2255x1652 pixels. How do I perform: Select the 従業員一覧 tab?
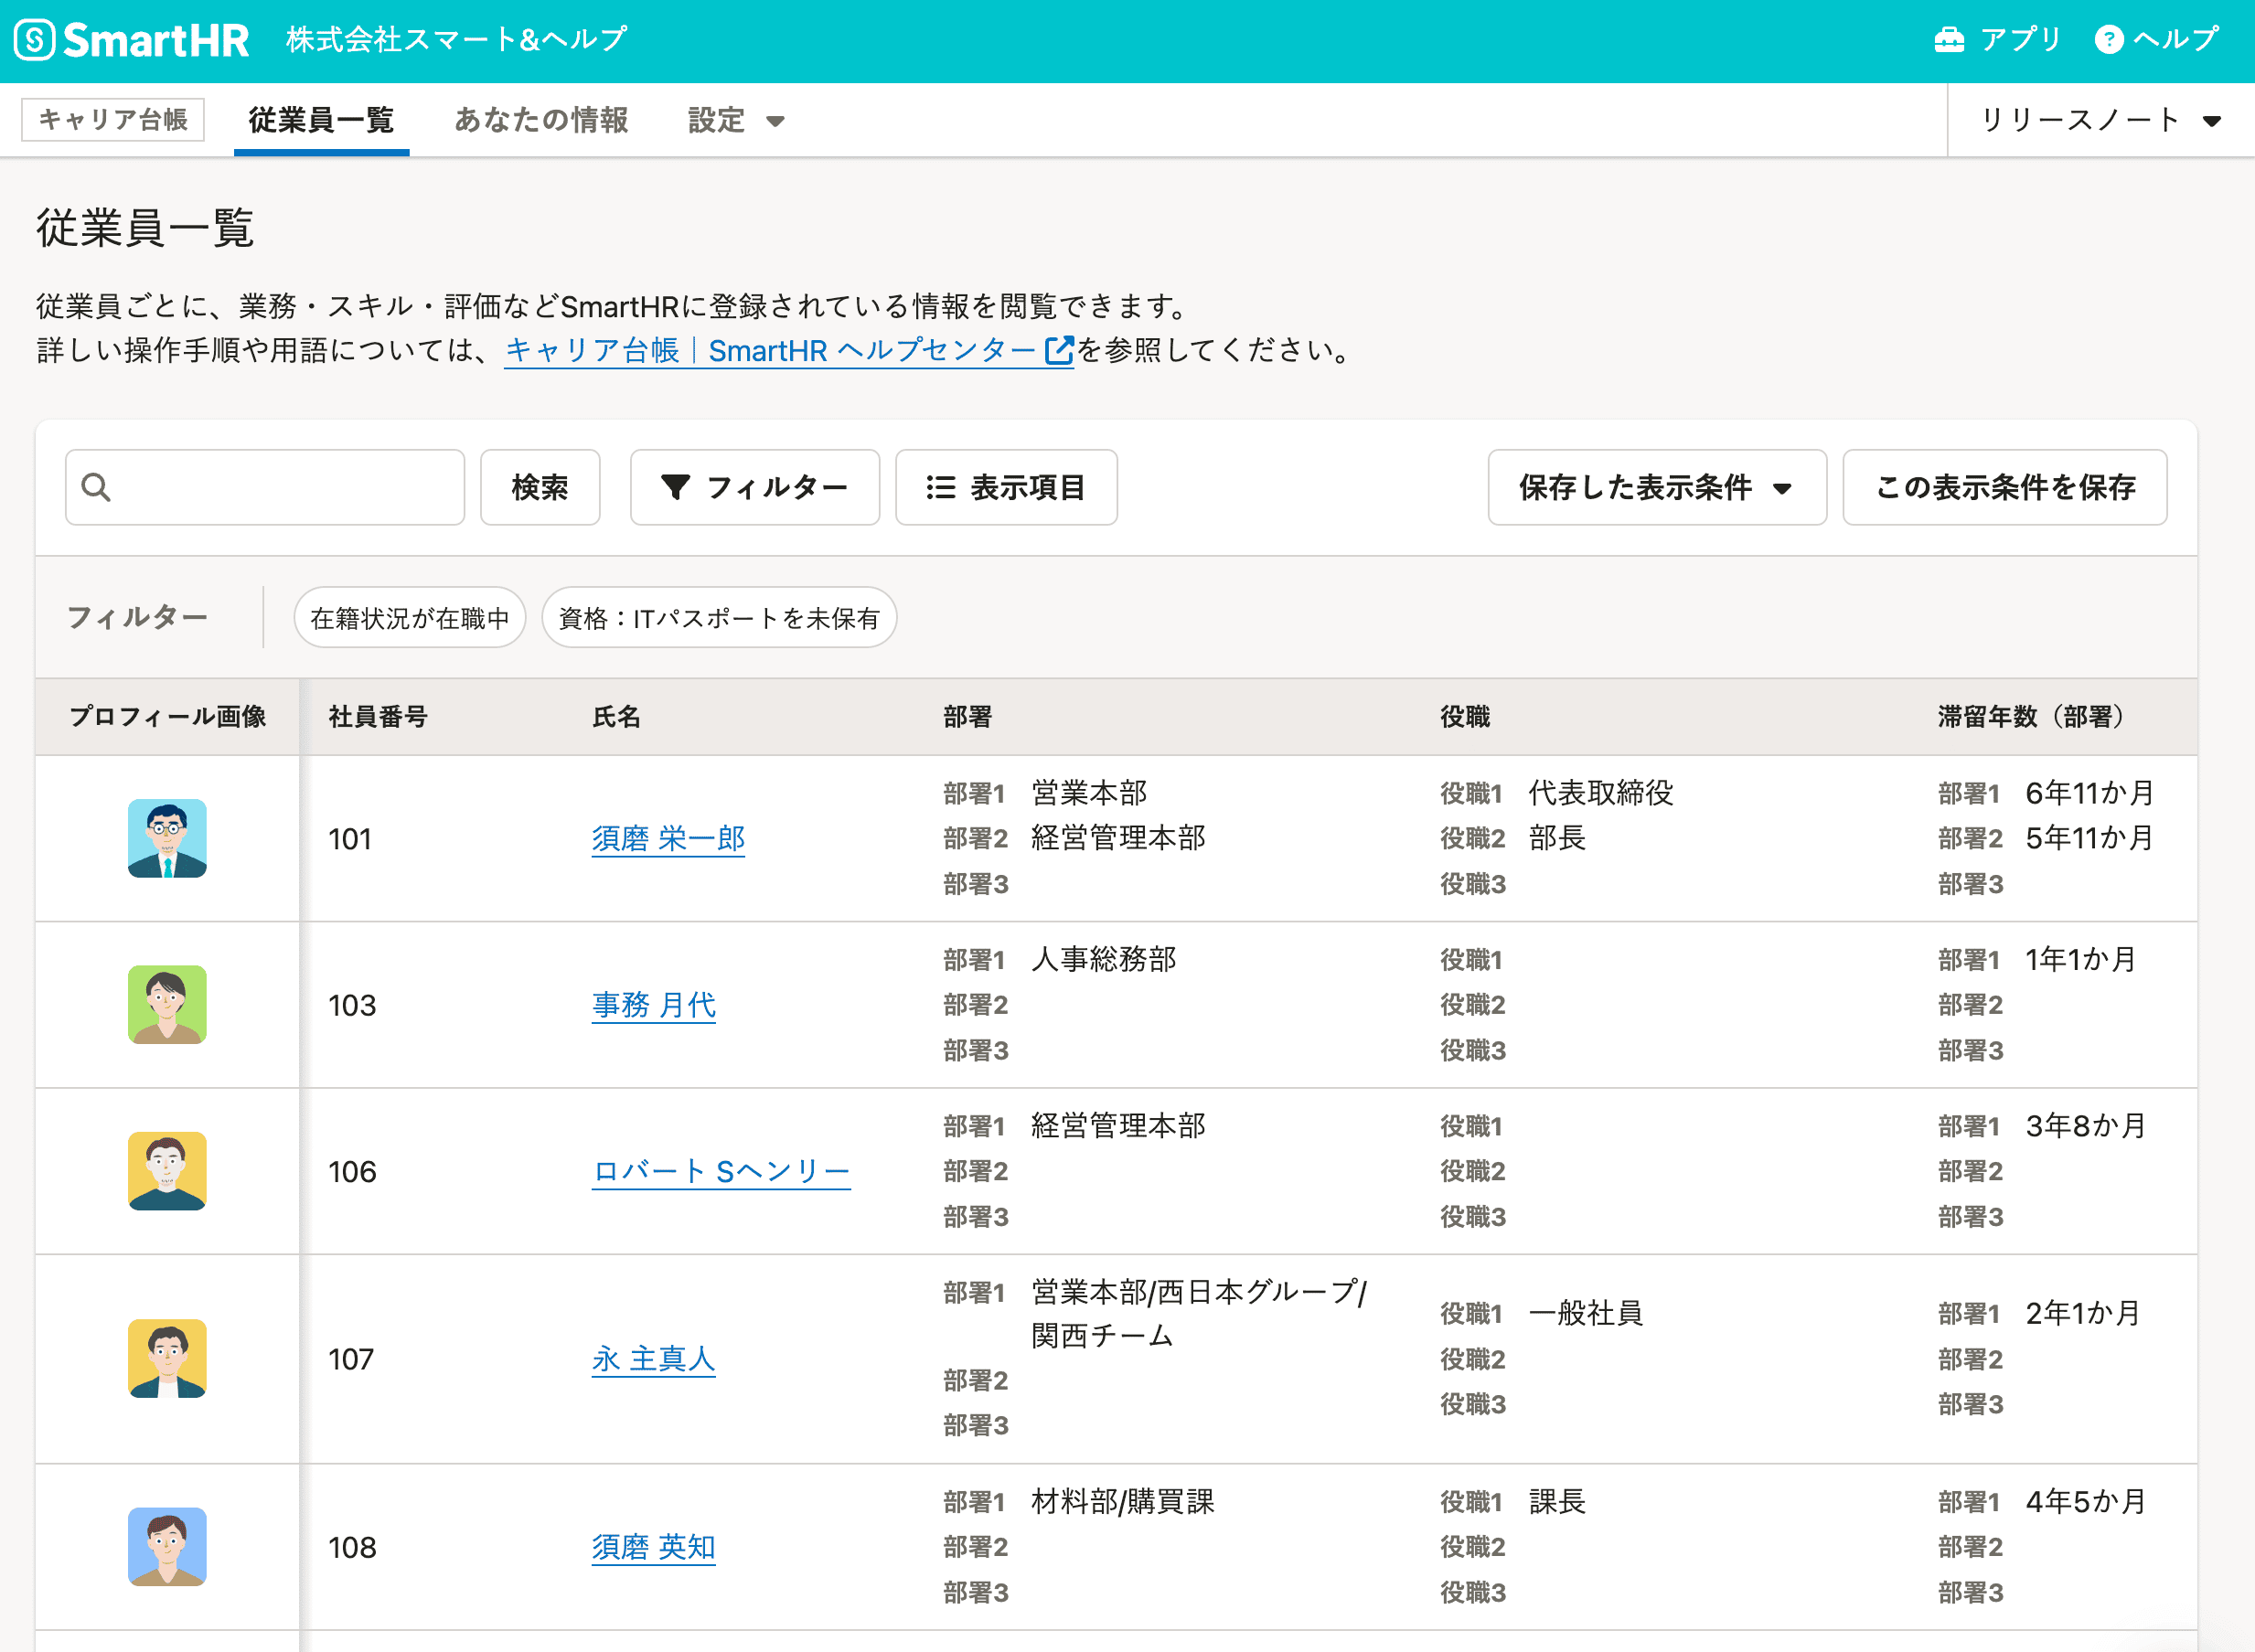click(x=321, y=120)
